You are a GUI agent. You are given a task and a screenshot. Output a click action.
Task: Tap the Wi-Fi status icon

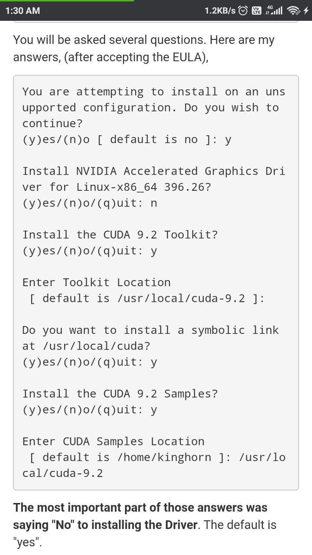[x=293, y=10]
